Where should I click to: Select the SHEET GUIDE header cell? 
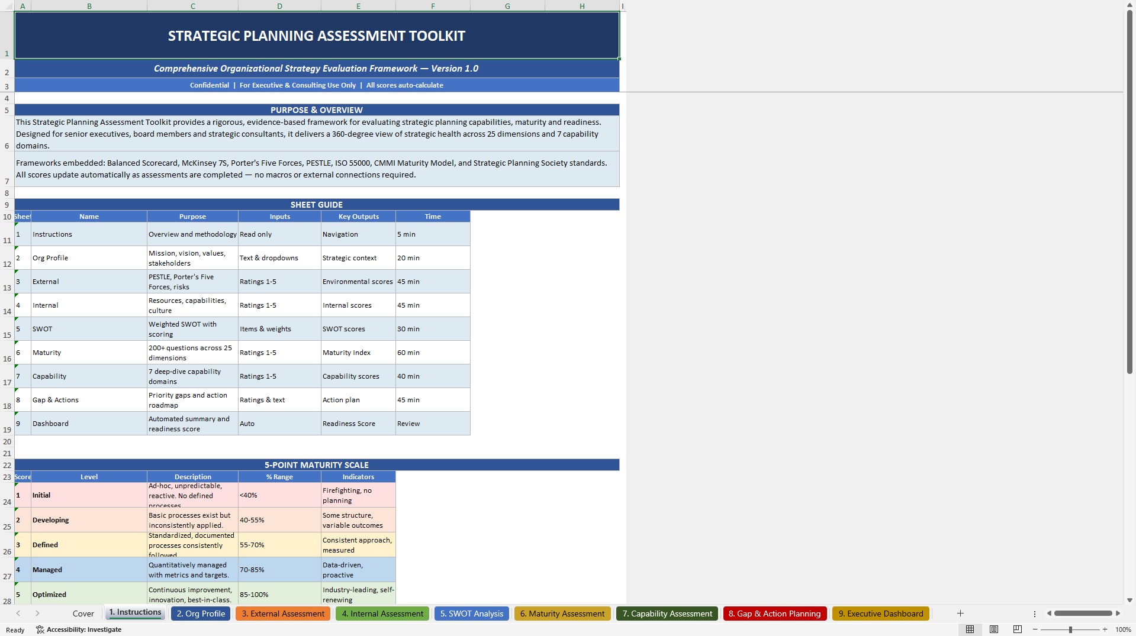coord(317,205)
